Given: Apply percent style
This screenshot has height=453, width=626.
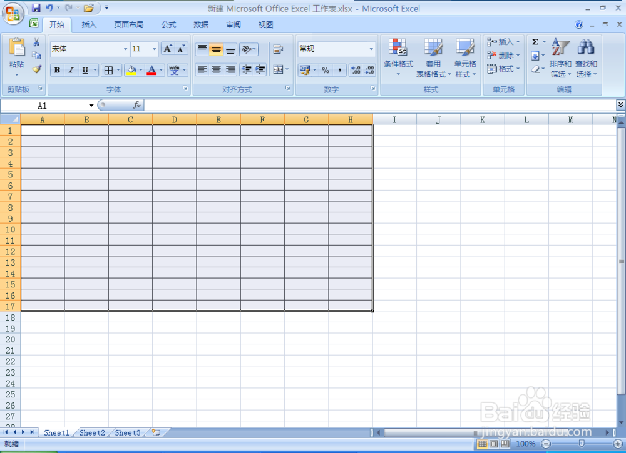Looking at the screenshot, I should pyautogui.click(x=326, y=70).
